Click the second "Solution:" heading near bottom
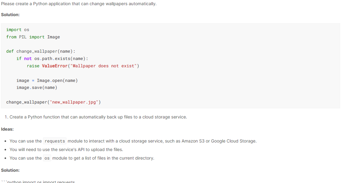Screen dimensions: 345x183 pyautogui.click(x=10, y=170)
